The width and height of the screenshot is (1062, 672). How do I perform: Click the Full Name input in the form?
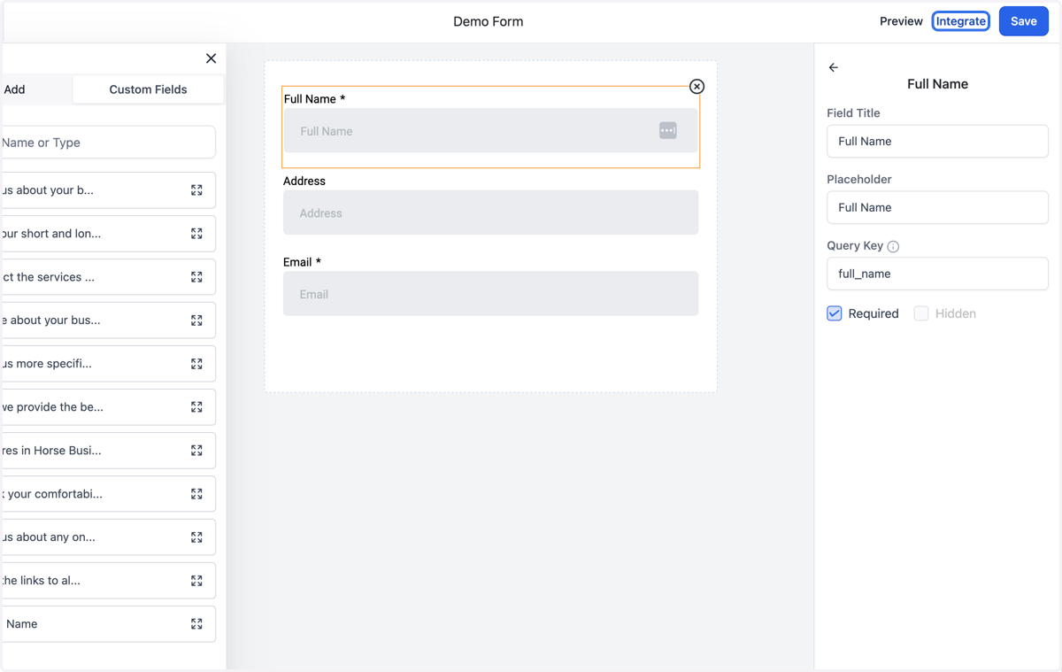[490, 131]
